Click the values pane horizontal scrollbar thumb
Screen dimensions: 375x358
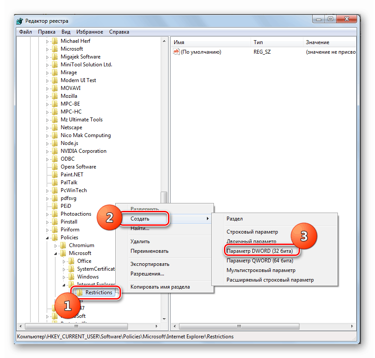click(x=239, y=326)
